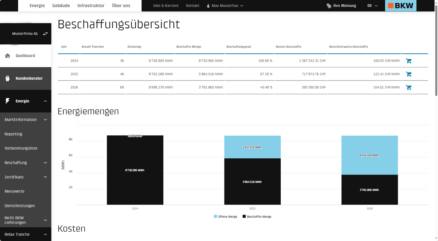
Task: Expand the Beschaffung sidebar section
Action: [45, 163]
